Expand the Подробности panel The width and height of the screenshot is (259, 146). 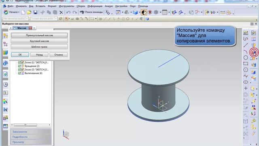pyautogui.click(x=31, y=137)
